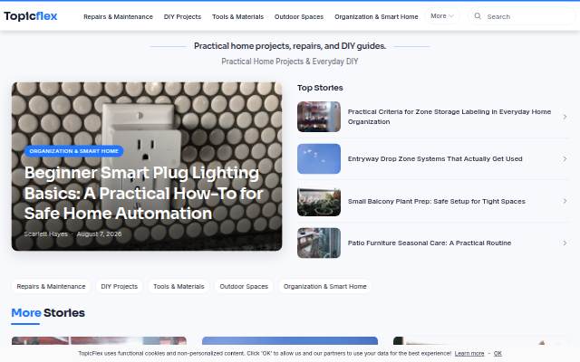This screenshot has width=580, height=362.
Task: Select the Organization & Smart Home category chip
Action: tap(324, 286)
